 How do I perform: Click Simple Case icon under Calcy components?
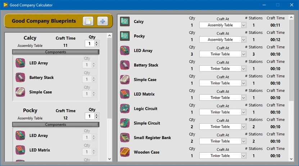[x=20, y=92]
